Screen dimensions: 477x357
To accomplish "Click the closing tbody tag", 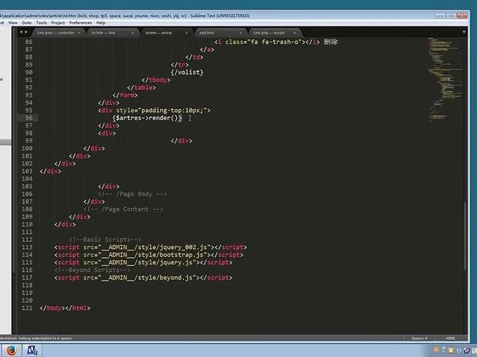I will coord(156,80).
